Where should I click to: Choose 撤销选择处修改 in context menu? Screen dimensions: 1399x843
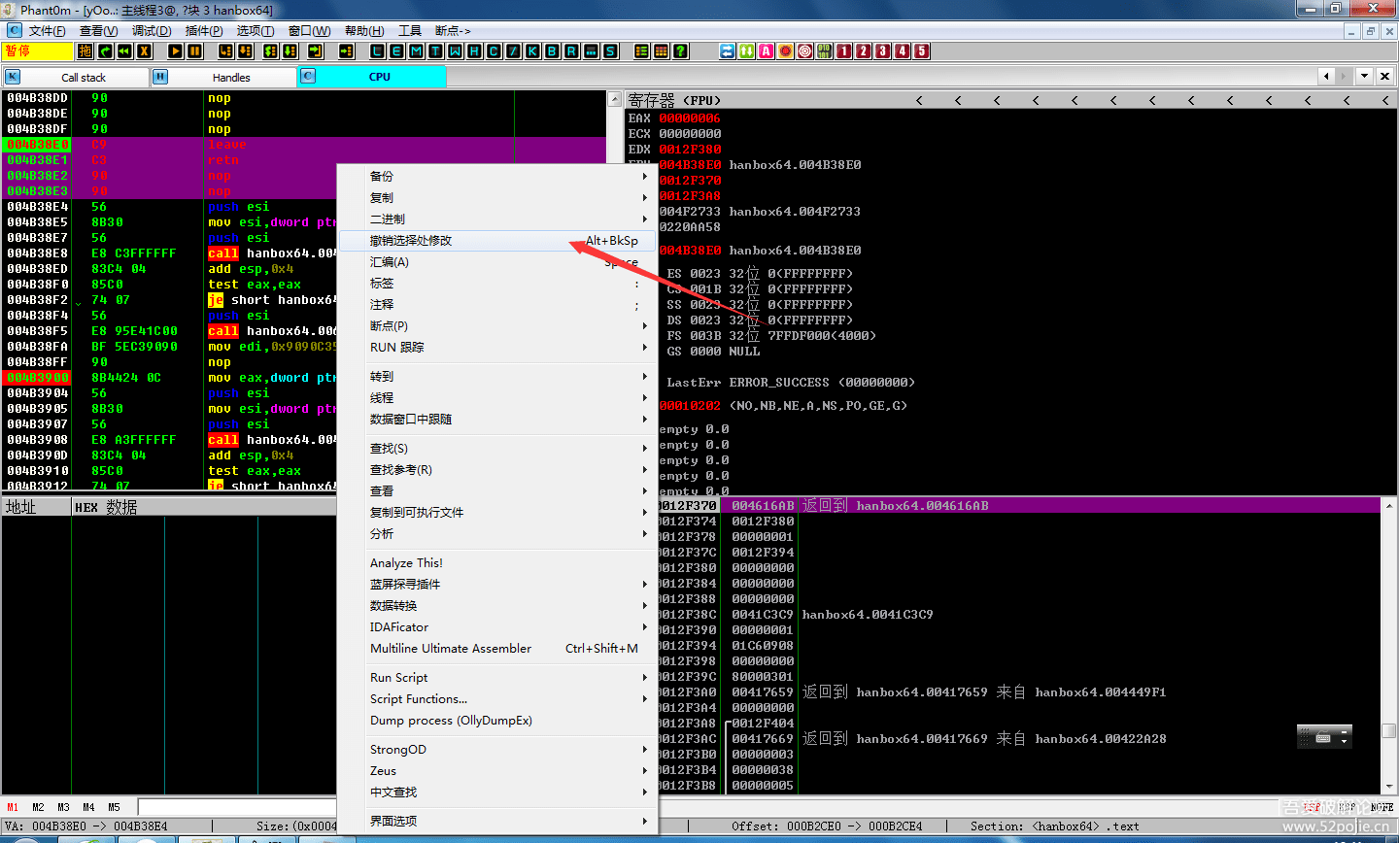497,241
